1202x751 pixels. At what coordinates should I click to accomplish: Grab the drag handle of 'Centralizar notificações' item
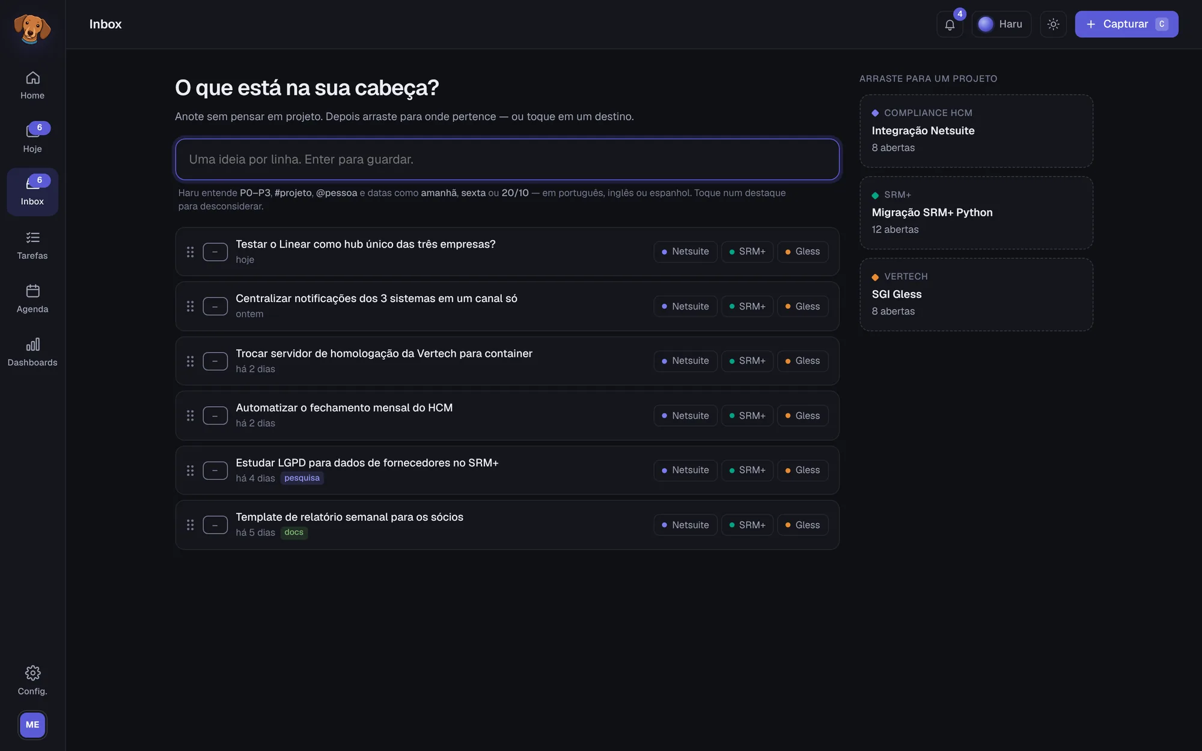coord(190,306)
